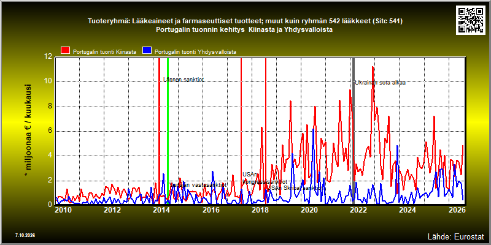Click y-axis value 8
This screenshot has width=491, height=245.
click(x=50, y=106)
